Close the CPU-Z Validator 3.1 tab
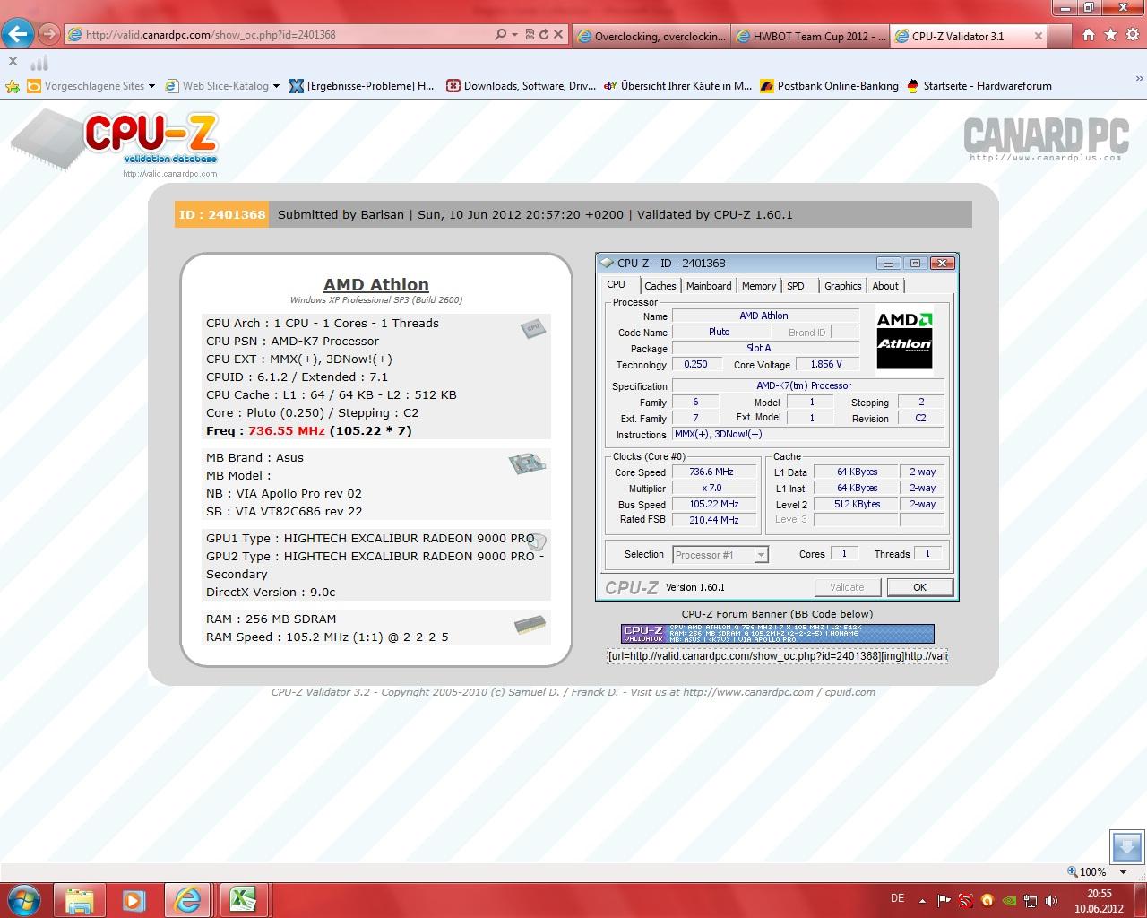 [1039, 36]
